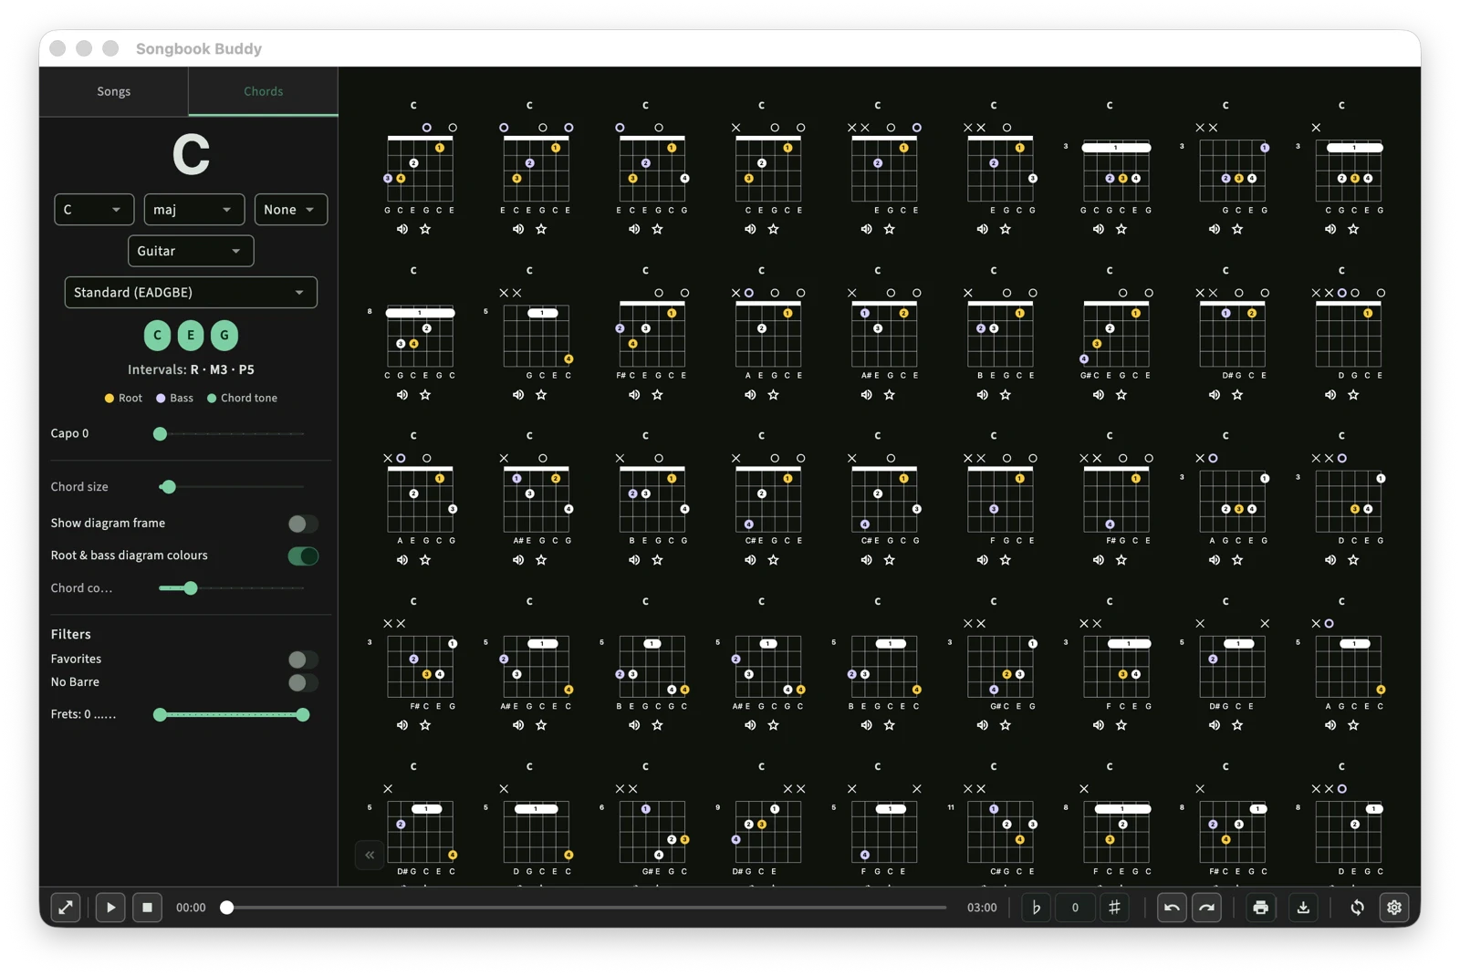Click the Chord size slider handle
The image size is (1460, 976).
(x=168, y=487)
